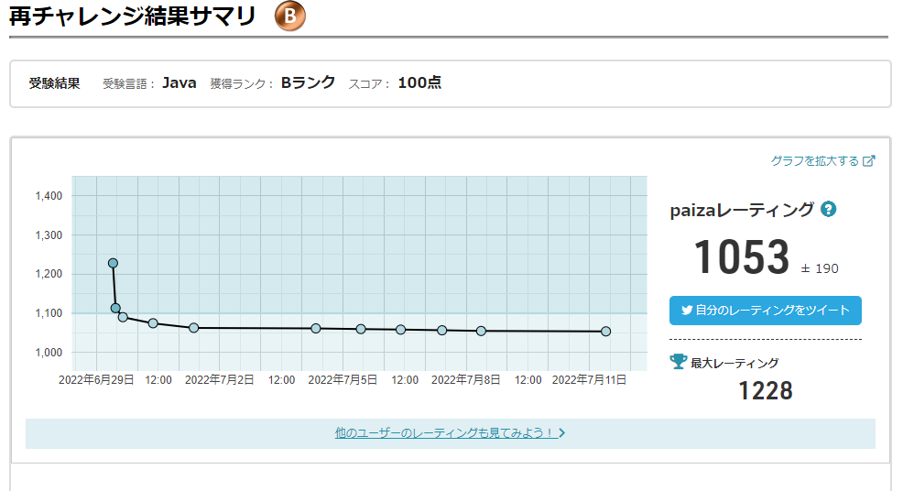The height and width of the screenshot is (491, 914).
Task: Click the chevron arrow after 他のユーザー link text
Action: (562, 432)
